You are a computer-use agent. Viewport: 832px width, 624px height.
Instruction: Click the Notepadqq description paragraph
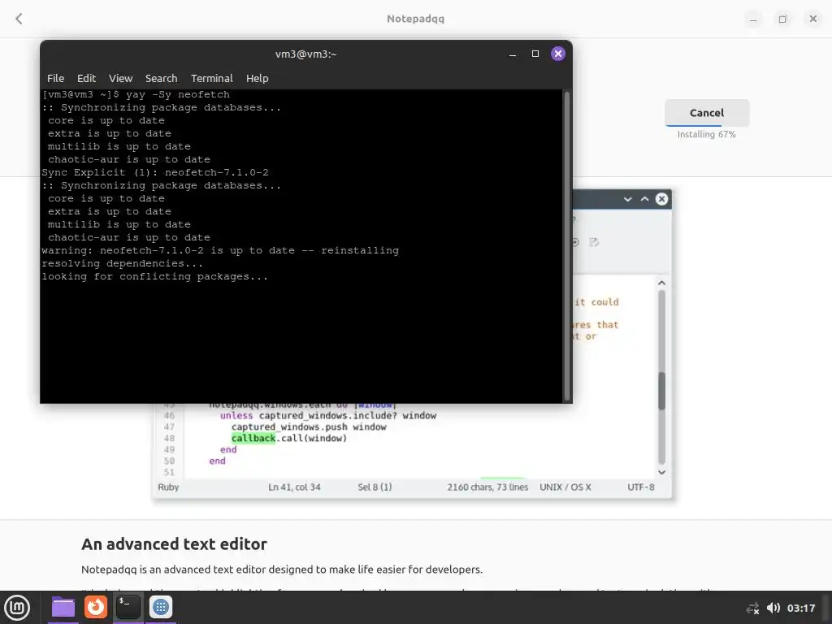click(x=282, y=570)
